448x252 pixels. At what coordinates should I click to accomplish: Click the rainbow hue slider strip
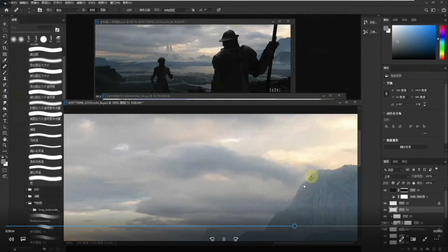point(439,42)
